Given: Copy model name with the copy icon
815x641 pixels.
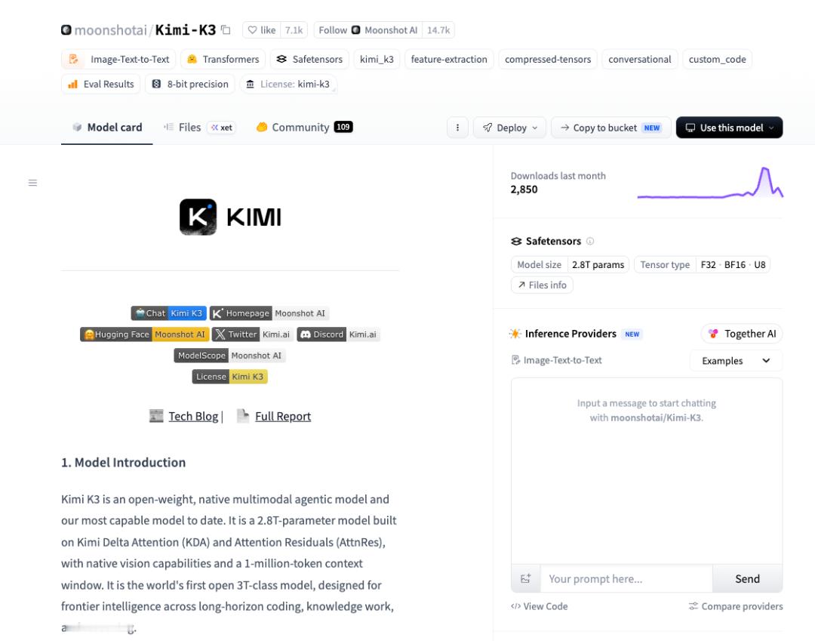Looking at the screenshot, I should click(226, 29).
